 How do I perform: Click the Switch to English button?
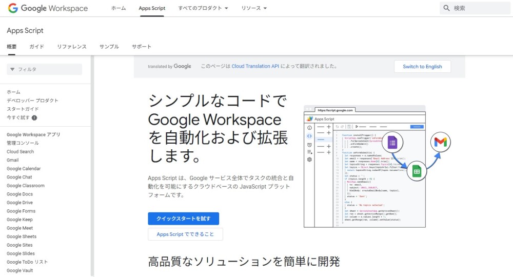pyautogui.click(x=422, y=67)
